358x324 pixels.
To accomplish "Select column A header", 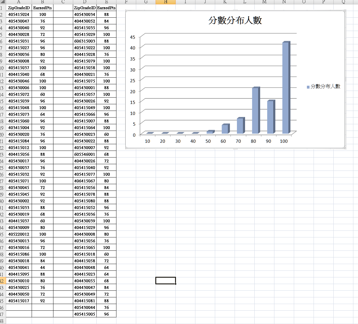I will click(x=19, y=2).
